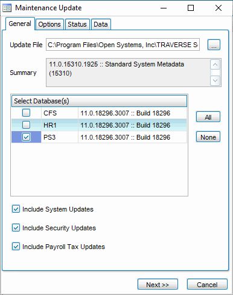The image size is (233, 295).
Task: Open the Data tab
Action: [101, 24]
